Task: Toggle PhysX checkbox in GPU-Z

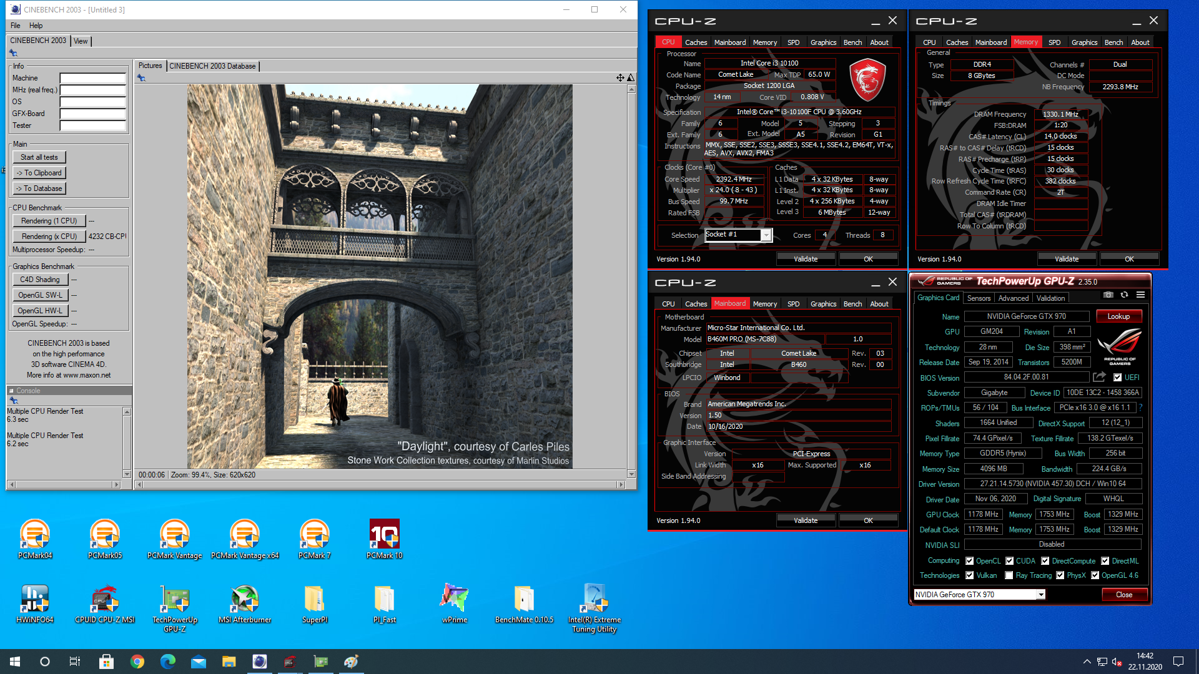Action: (x=1060, y=575)
